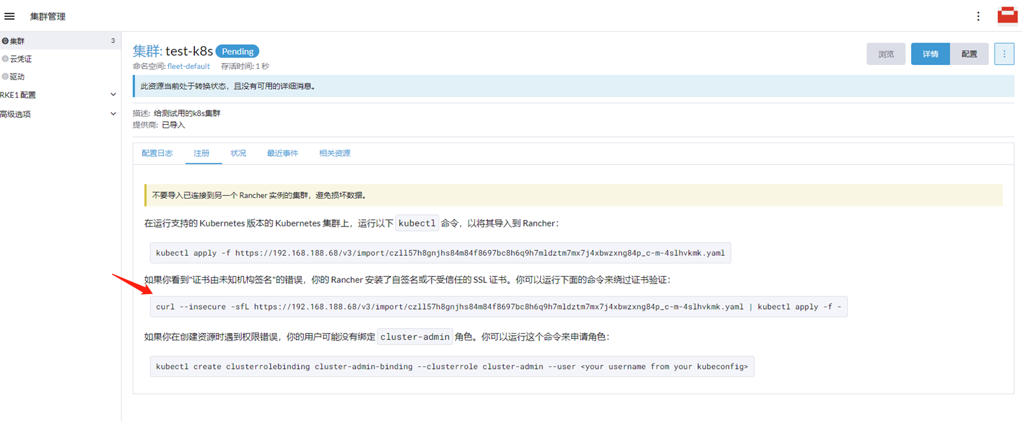Image resolution: width=1022 pixels, height=421 pixels.
Task: Click the 存活时间: 1 秒 text
Action: [245, 66]
